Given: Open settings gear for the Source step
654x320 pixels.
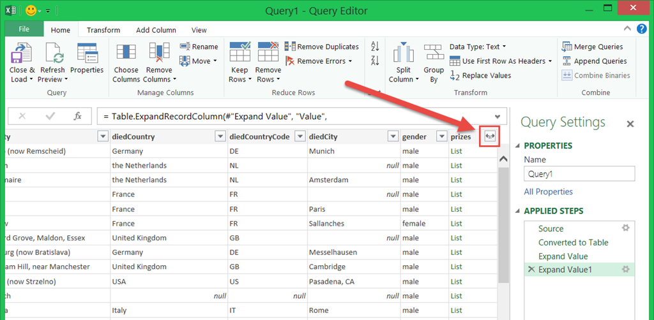Looking at the screenshot, I should click(x=626, y=228).
